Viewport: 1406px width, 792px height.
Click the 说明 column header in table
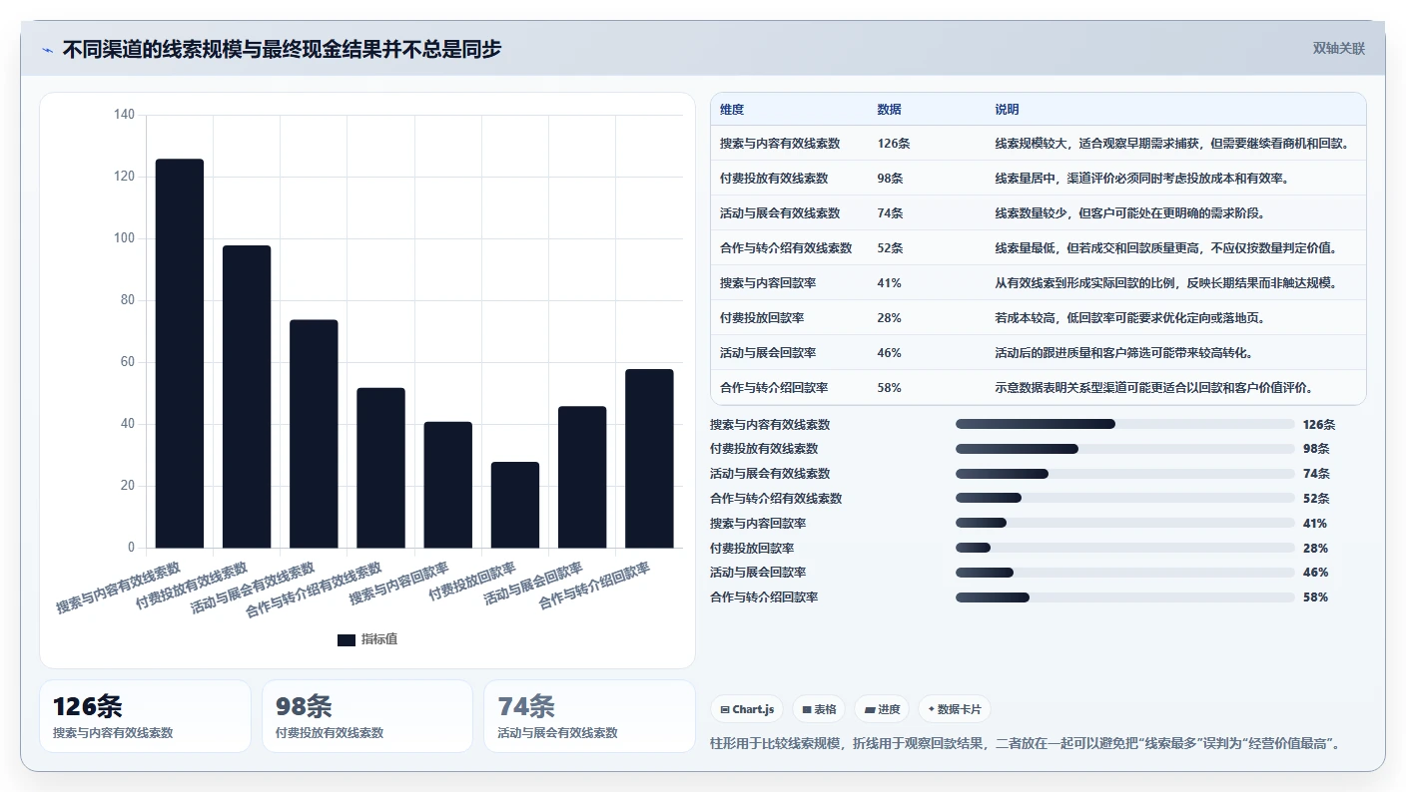(x=1007, y=110)
